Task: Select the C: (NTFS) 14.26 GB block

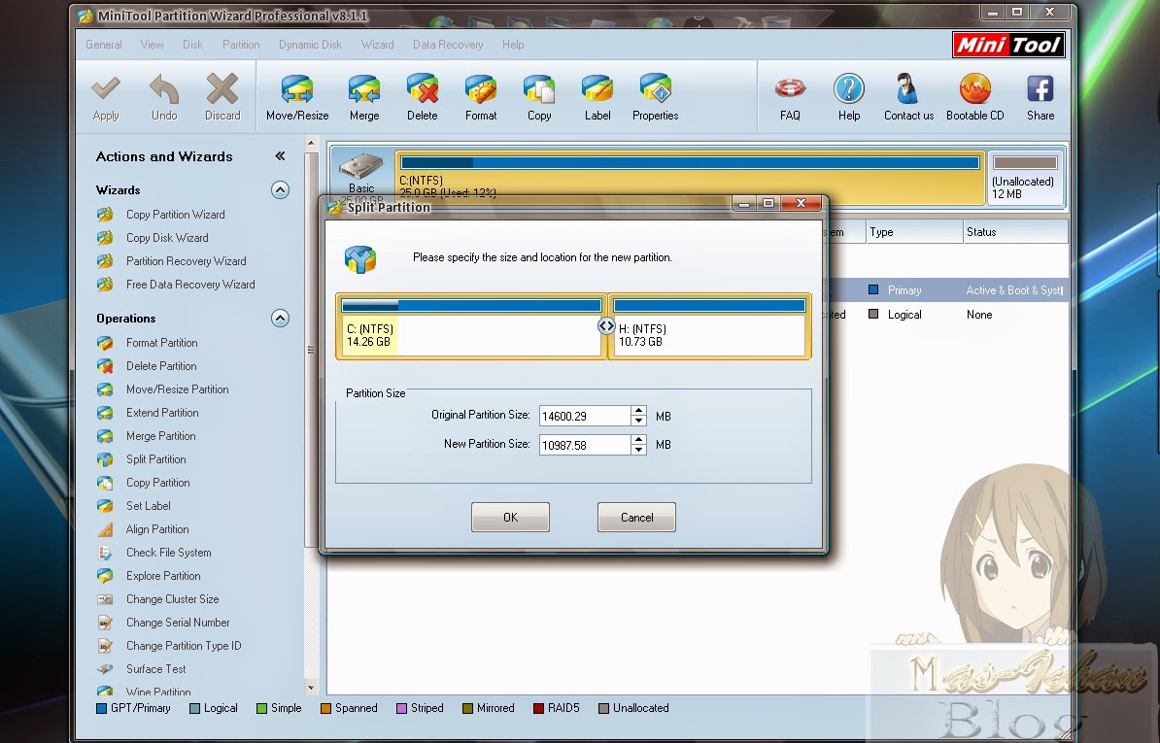Action: pyautogui.click(x=471, y=326)
